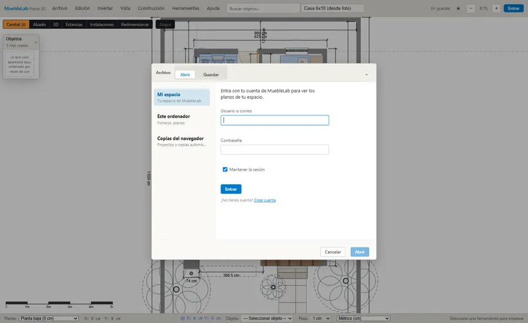Open the Herramientas menu
This screenshot has height=323, width=528.
coord(185,8)
